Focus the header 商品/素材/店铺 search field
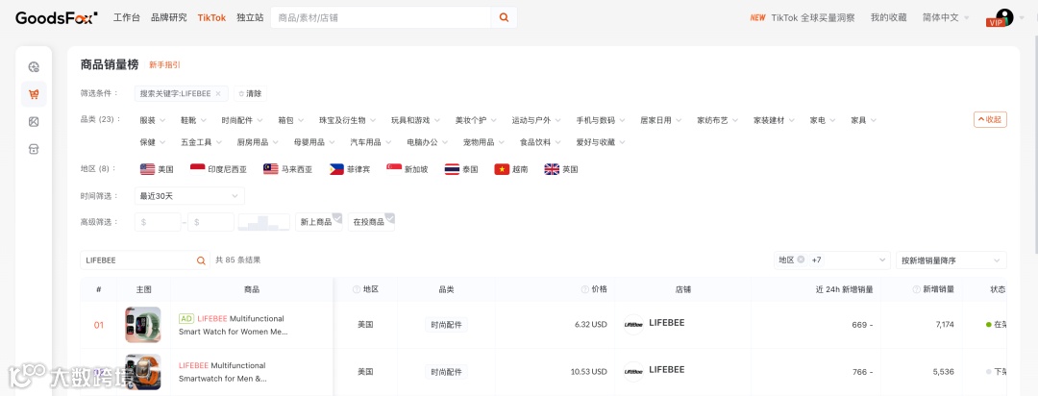The width and height of the screenshot is (1038, 396). click(x=381, y=18)
